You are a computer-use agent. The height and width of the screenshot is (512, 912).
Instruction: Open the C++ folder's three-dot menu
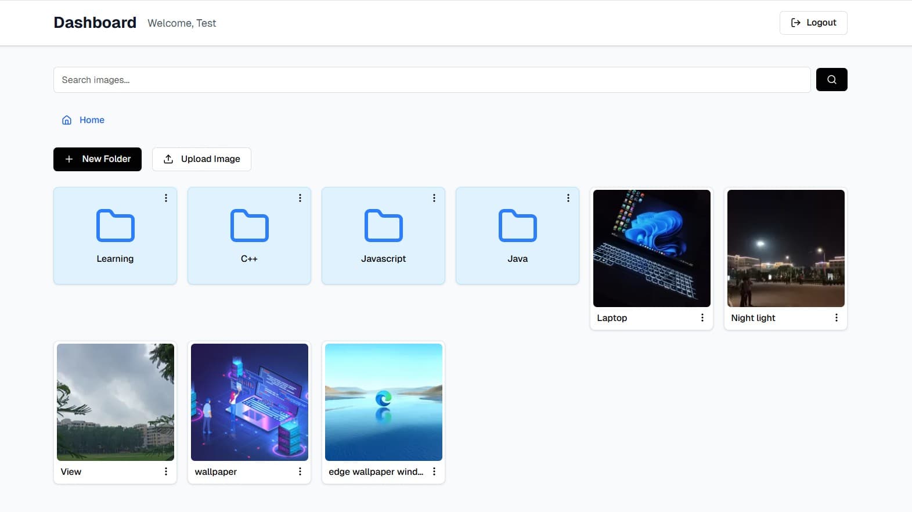pos(300,198)
